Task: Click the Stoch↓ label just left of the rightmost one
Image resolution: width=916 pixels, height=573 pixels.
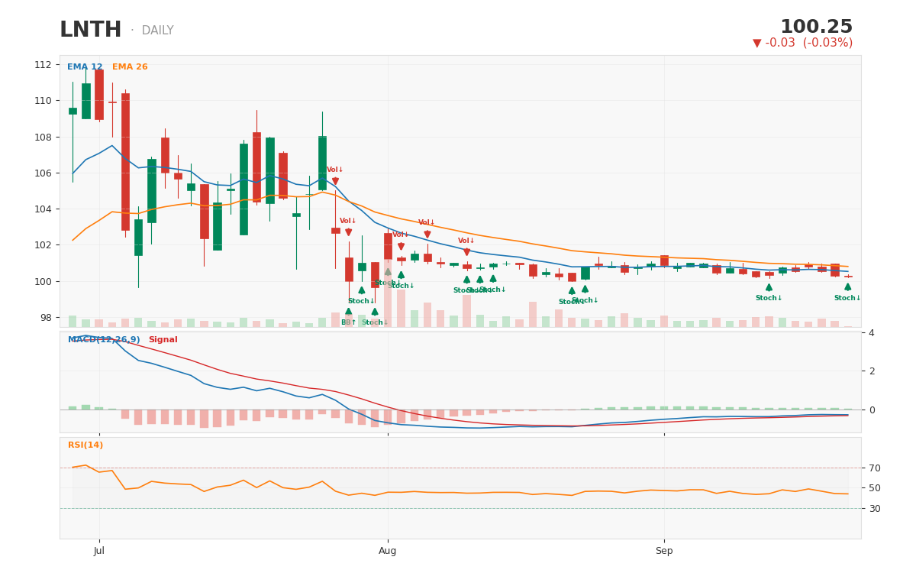Action: click(769, 298)
